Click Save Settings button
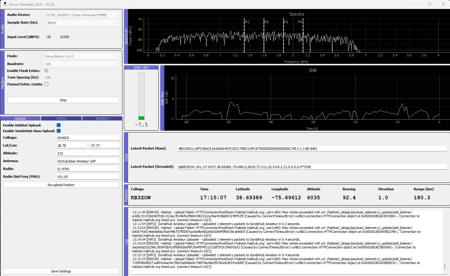 click(61, 271)
